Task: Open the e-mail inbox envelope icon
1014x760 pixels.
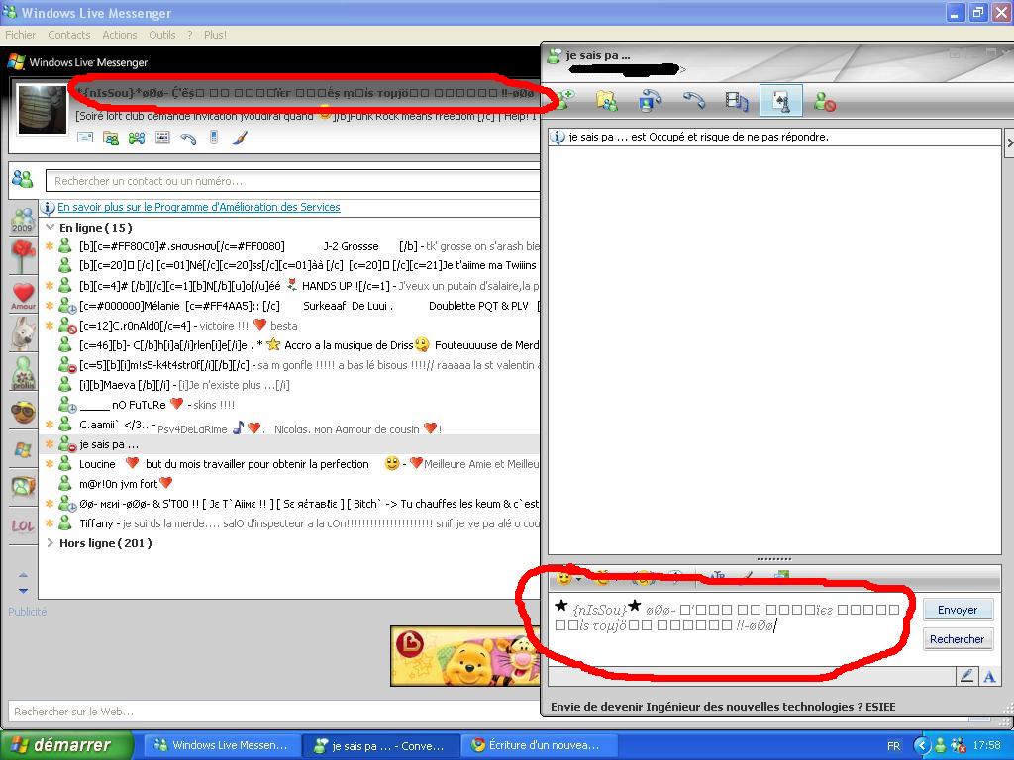Action: tap(86, 139)
